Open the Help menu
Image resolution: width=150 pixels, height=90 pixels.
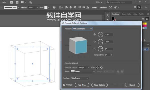[x=4, y=2]
